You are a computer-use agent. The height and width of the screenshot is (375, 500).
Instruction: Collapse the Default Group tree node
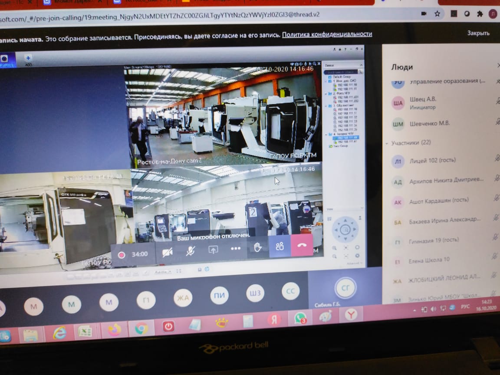click(x=326, y=77)
